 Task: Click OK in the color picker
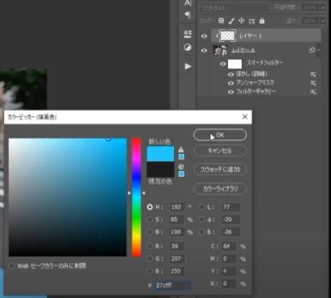[x=220, y=135]
